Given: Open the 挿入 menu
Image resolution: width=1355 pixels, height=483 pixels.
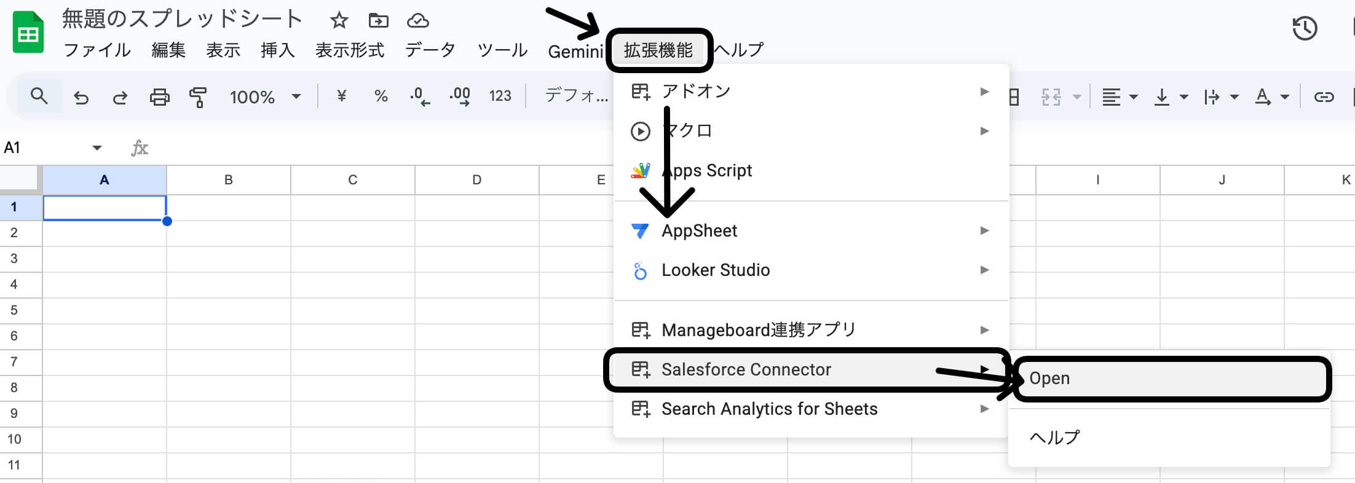Looking at the screenshot, I should tap(278, 50).
